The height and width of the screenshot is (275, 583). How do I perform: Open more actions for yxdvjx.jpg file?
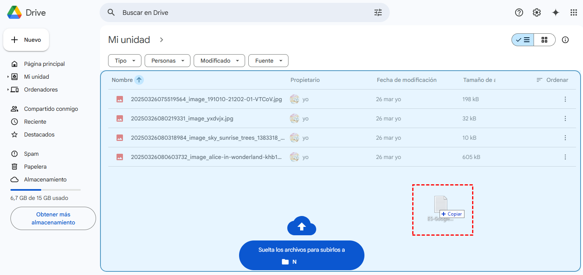565,118
